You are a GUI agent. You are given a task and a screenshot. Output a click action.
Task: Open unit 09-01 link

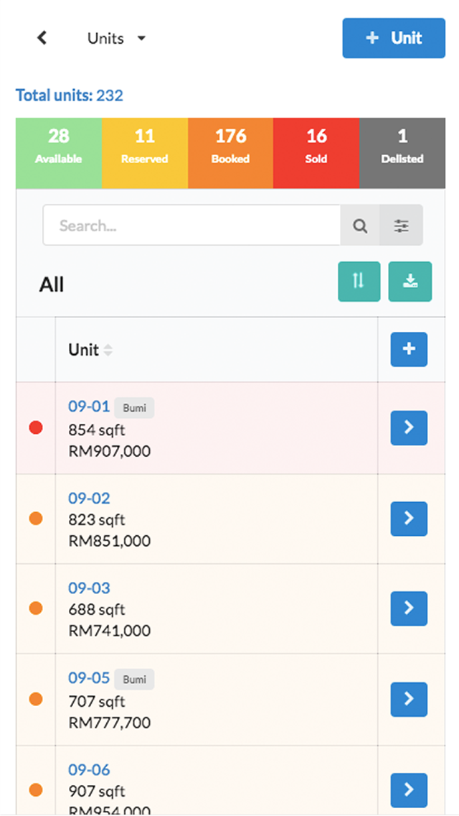[89, 407]
